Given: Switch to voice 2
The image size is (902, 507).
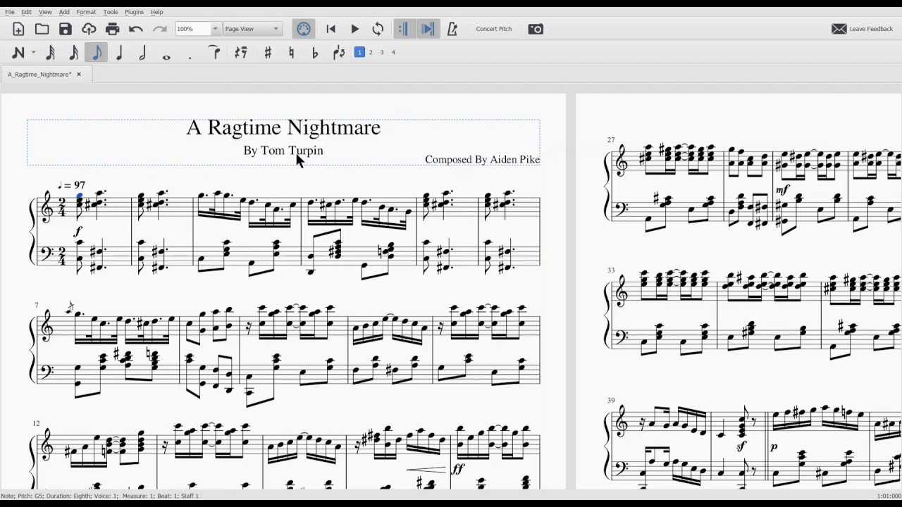Looking at the screenshot, I should coord(371,52).
